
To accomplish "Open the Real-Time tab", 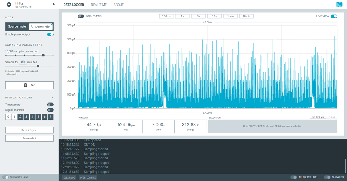I will tap(99, 5).
